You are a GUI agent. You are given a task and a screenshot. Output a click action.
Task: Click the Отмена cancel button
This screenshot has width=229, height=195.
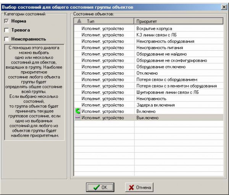pos(139,187)
